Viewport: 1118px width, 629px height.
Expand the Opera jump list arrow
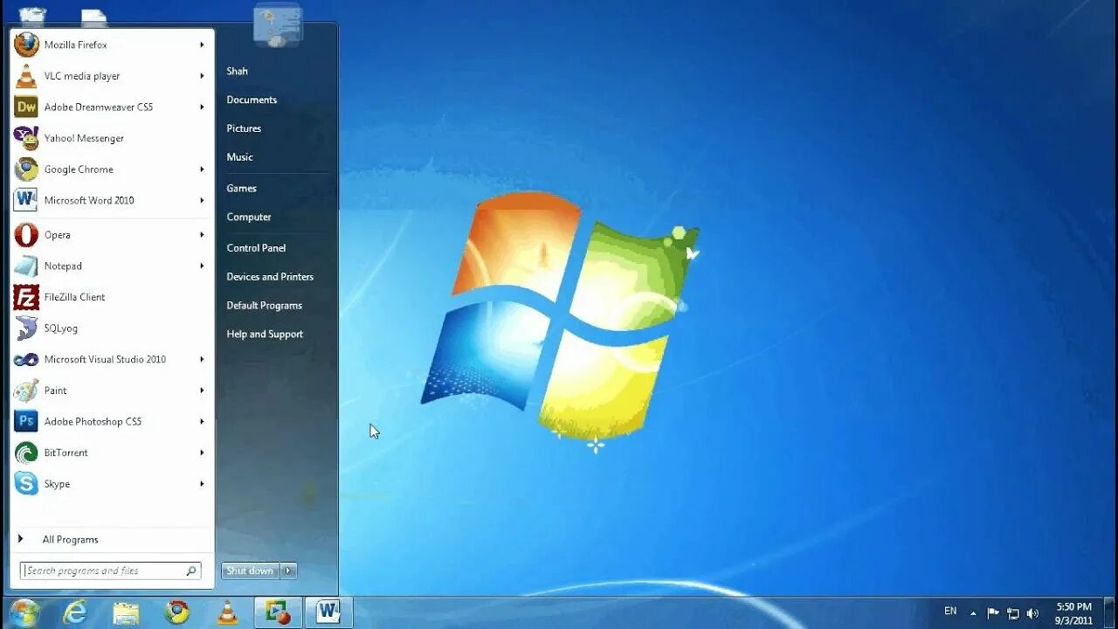[x=202, y=235]
